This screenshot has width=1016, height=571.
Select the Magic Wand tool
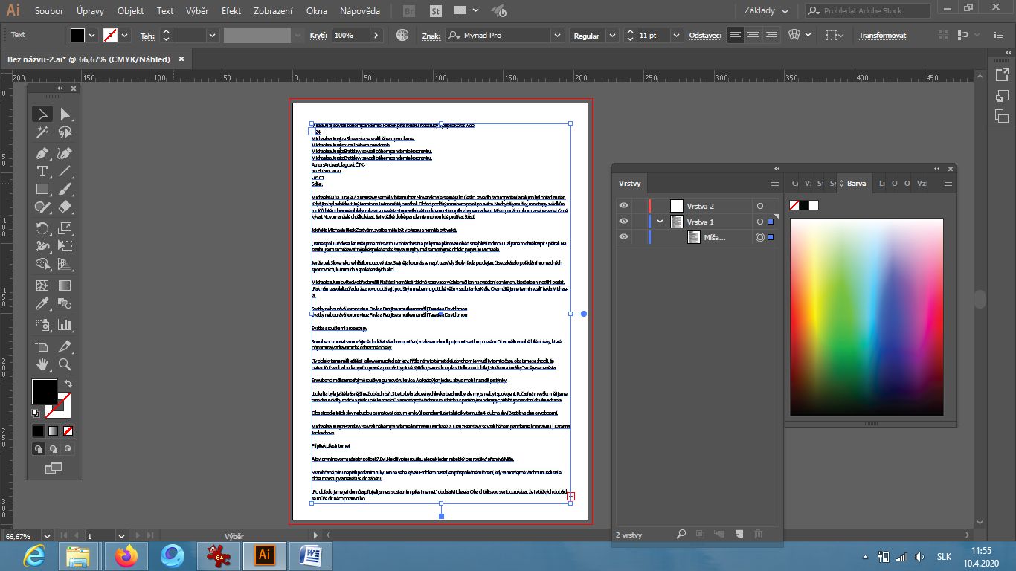click(x=42, y=132)
